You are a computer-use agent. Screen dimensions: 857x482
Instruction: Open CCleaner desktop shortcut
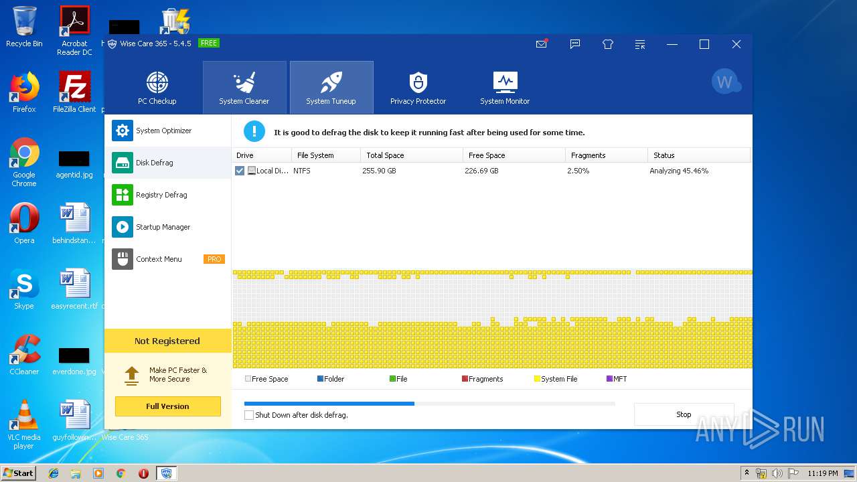pyautogui.click(x=24, y=355)
